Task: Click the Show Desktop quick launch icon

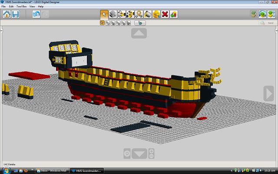Action: coord(16,171)
